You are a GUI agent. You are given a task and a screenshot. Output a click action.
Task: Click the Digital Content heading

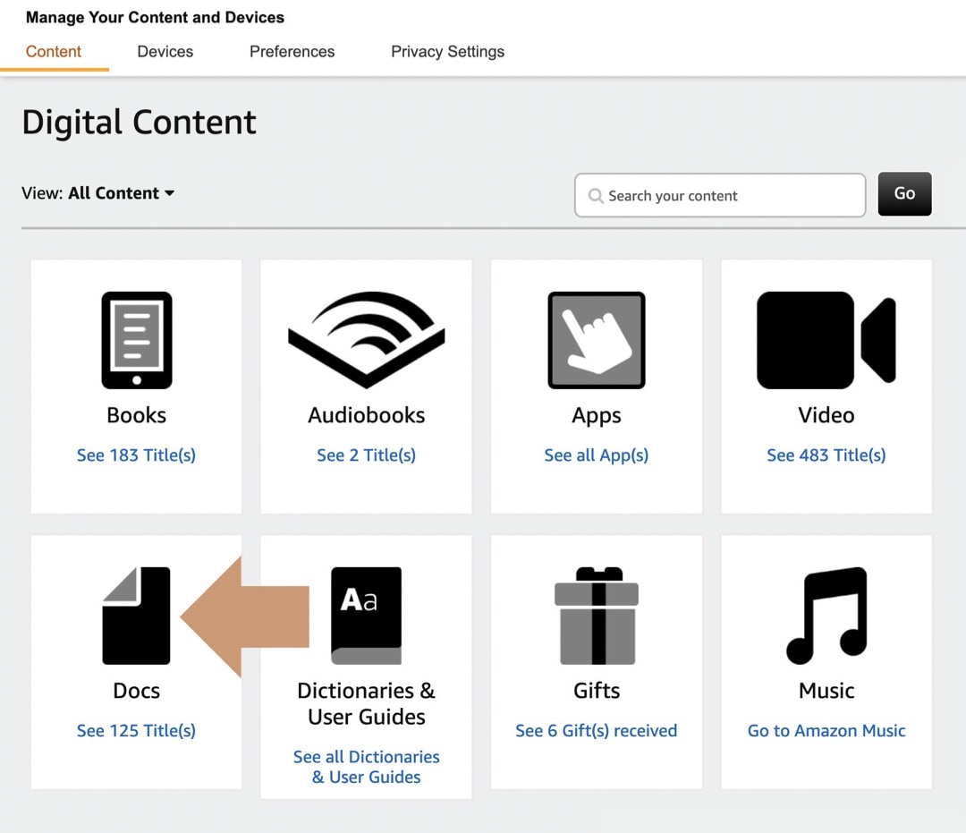coord(140,122)
